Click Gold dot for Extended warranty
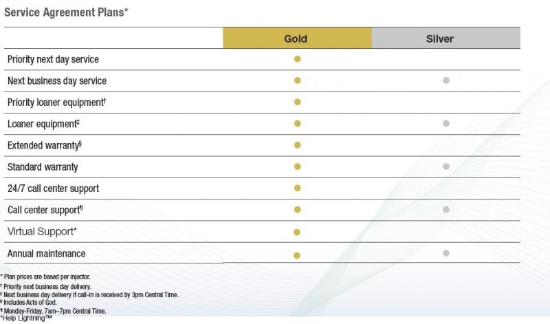This screenshot has width=550, height=324. pos(297,145)
